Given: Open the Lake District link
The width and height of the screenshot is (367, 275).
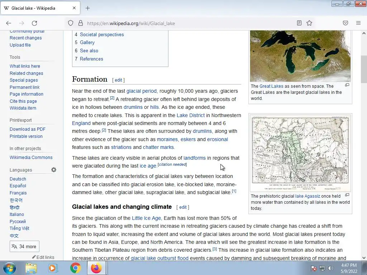Looking at the screenshot, I should 191,115.
